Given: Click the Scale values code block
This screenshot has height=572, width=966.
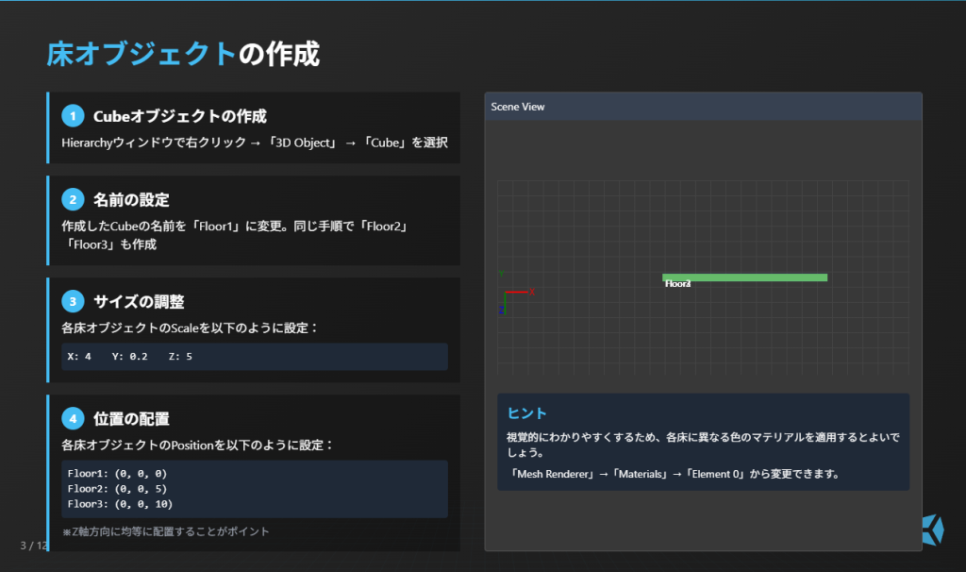Looking at the screenshot, I should click(x=254, y=357).
